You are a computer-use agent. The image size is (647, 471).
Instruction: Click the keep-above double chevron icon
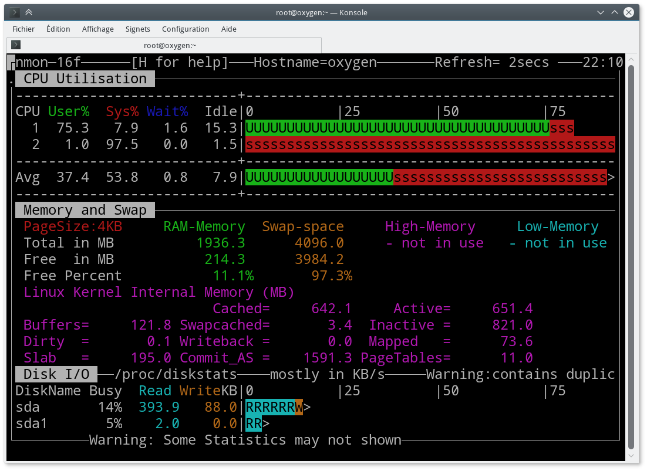(x=29, y=12)
